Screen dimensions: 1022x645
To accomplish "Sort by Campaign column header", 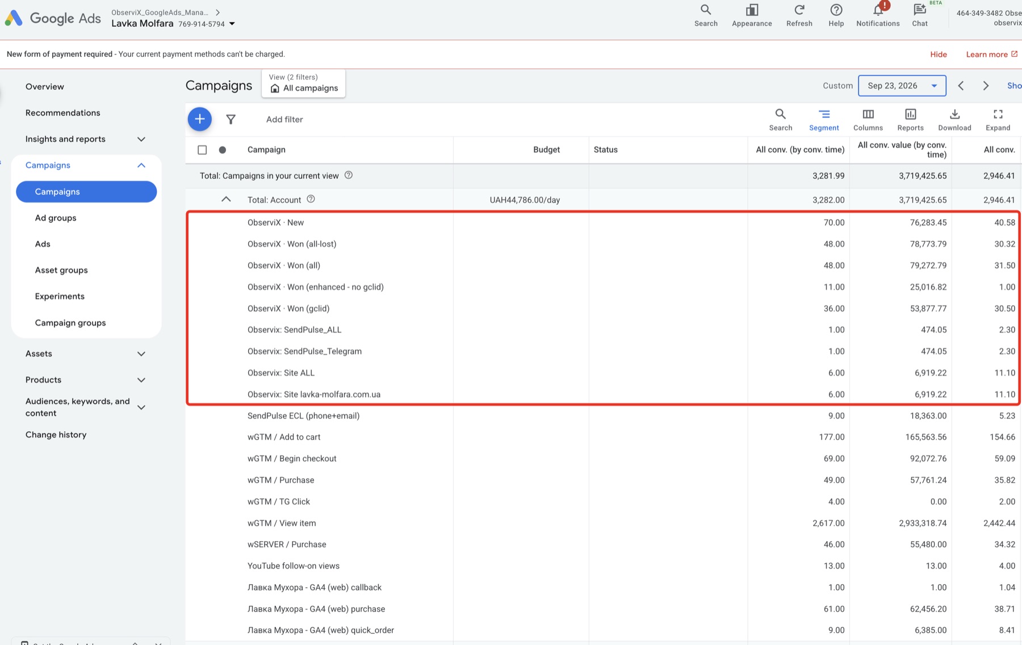I will [x=266, y=150].
